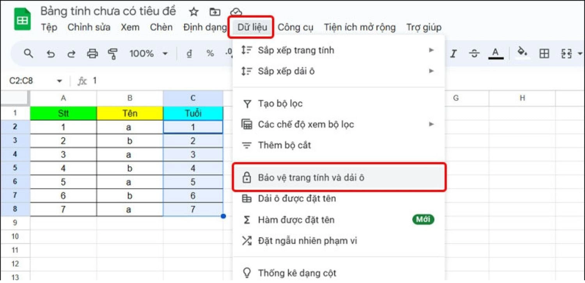Click the Undo arrow
Viewport: 585px width, 283px height.
51,54
